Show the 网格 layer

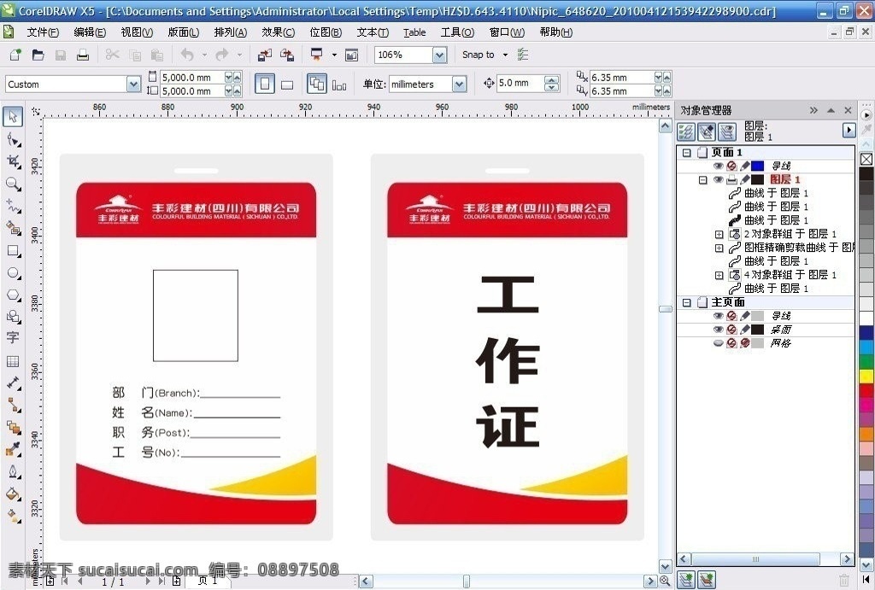pos(718,343)
